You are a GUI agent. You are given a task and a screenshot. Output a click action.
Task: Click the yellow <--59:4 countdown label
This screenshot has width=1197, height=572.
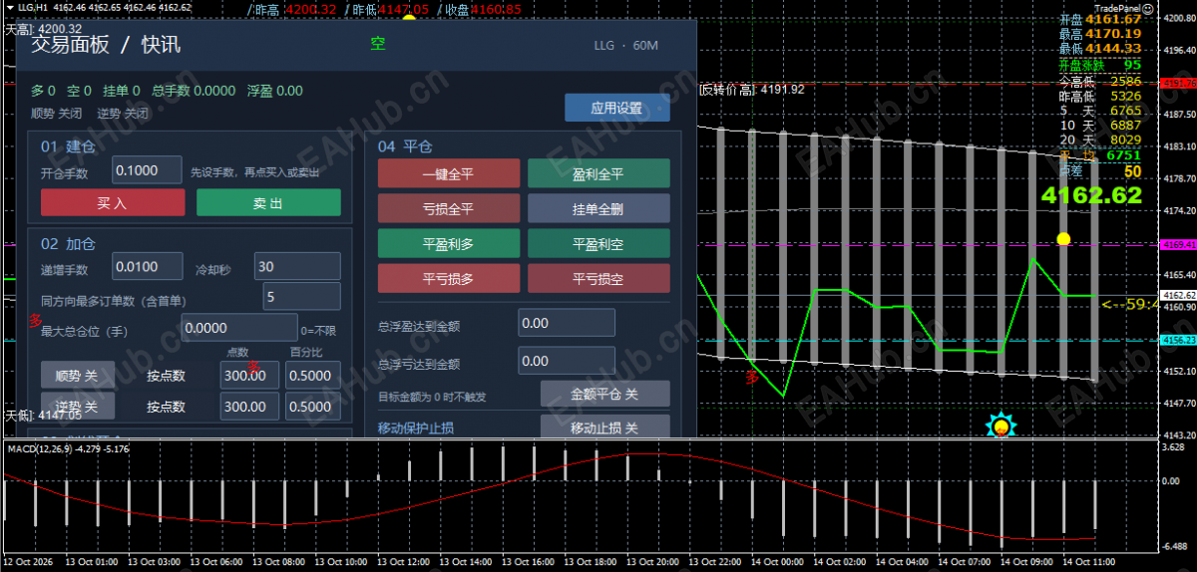click(x=1128, y=304)
